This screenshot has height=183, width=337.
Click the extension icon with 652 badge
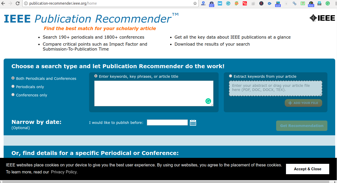pyautogui.click(x=212, y=4)
